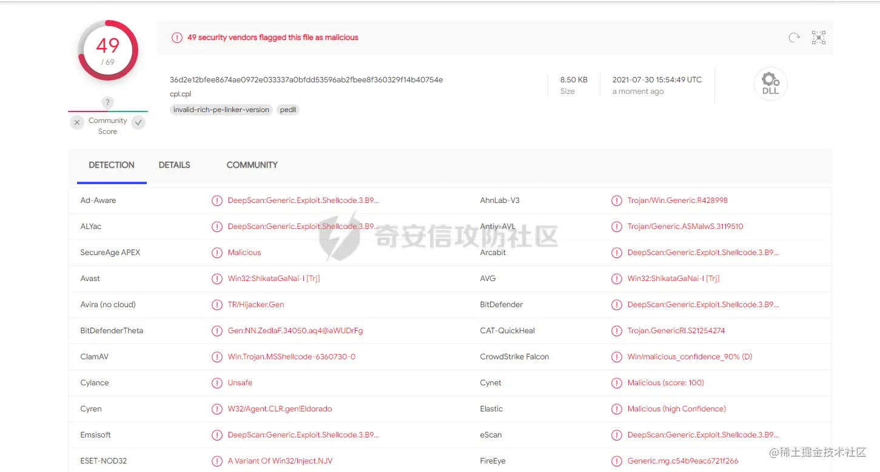
Task: Click the Emsisoft alert icon
Action: [217, 435]
